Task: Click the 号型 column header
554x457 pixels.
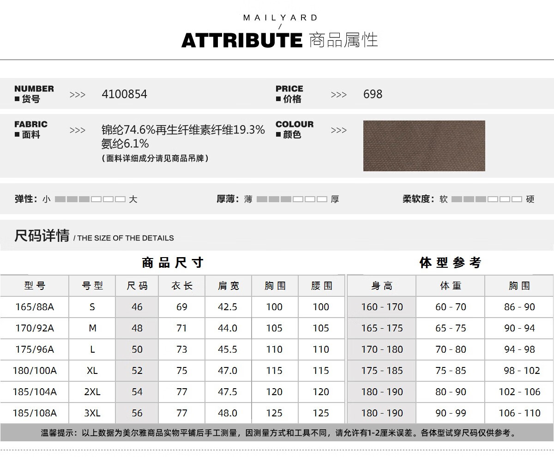Action: [92, 286]
